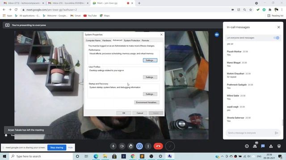
Task: Open Apps bookmark shortcut
Action: click(x=7, y=16)
